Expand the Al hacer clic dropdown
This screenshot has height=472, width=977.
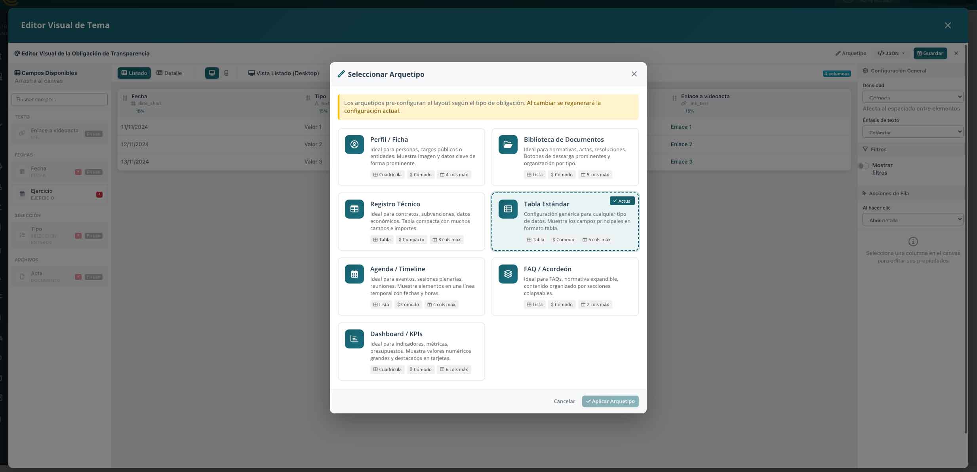[x=912, y=219]
